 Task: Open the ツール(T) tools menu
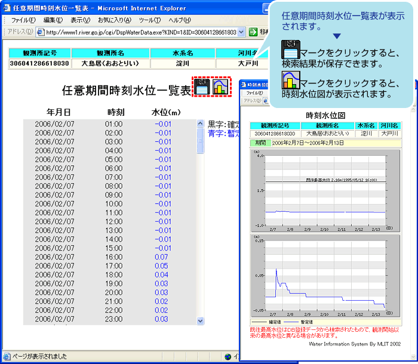(149, 20)
